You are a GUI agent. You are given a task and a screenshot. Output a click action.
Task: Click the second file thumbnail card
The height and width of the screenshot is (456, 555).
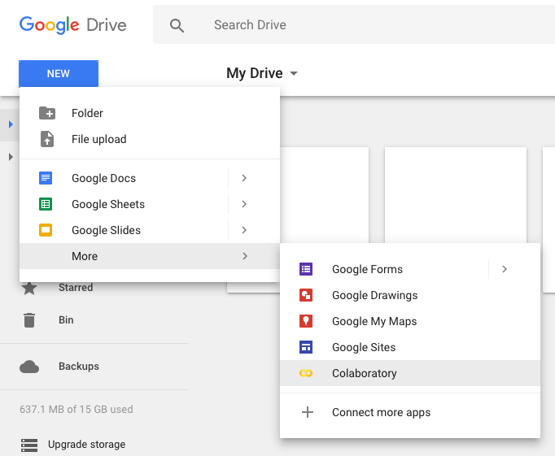[x=456, y=195]
